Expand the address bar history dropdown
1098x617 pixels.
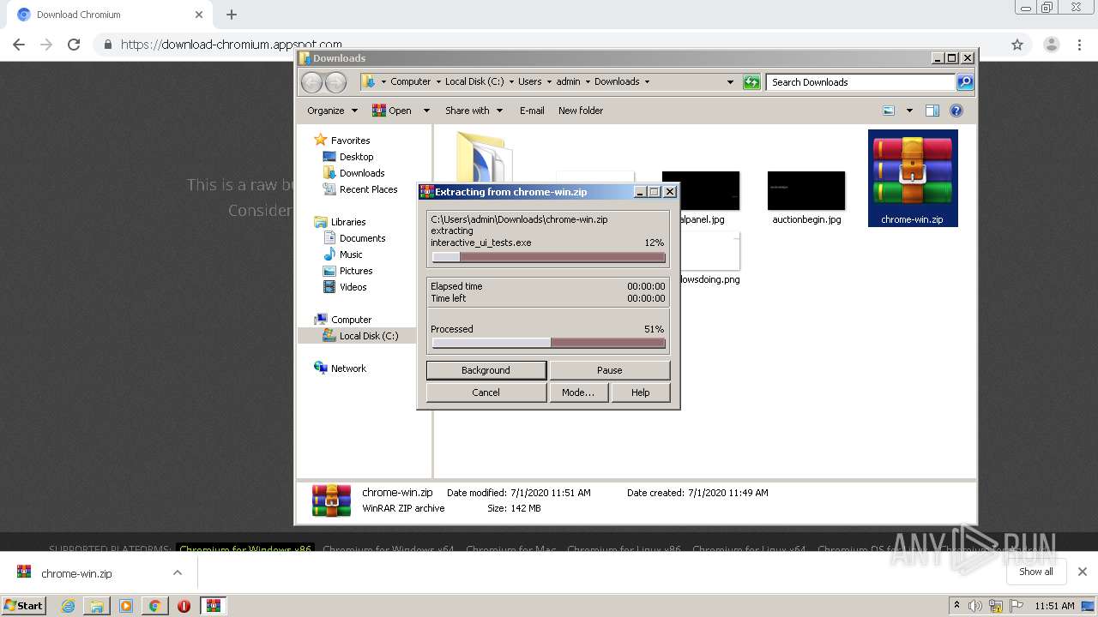(x=730, y=82)
